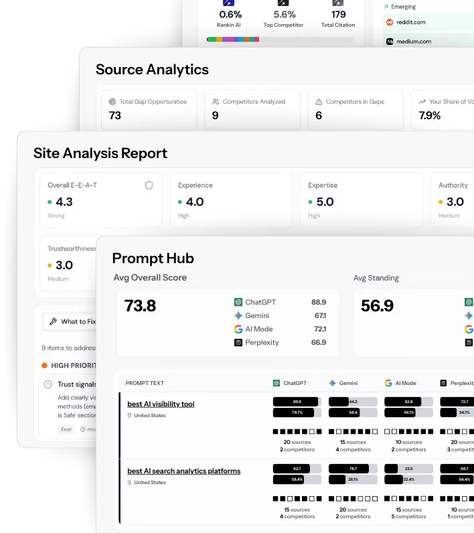The height and width of the screenshot is (533, 474).
Task: Select the Experience score card
Action: pyautogui.click(x=230, y=200)
